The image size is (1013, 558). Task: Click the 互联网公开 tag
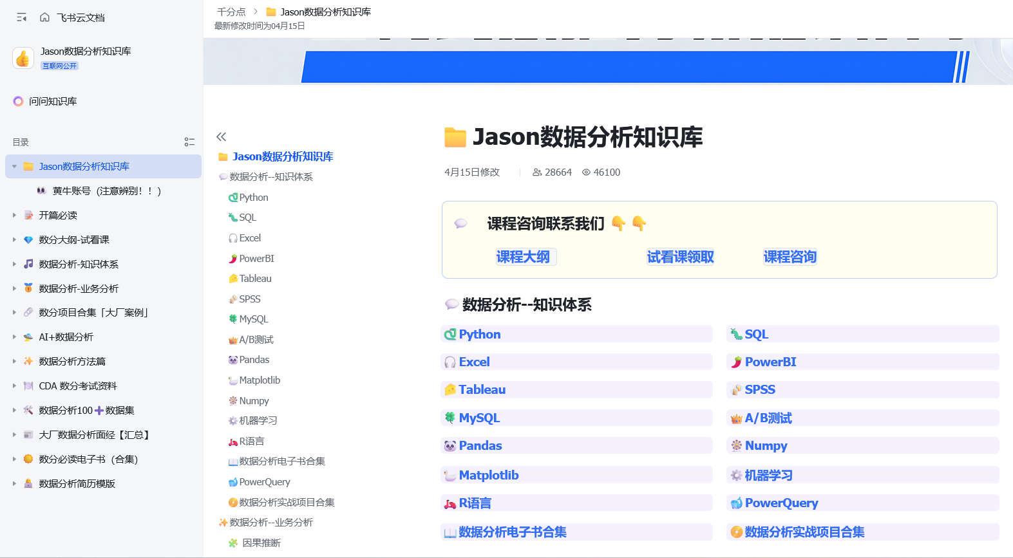click(x=59, y=66)
